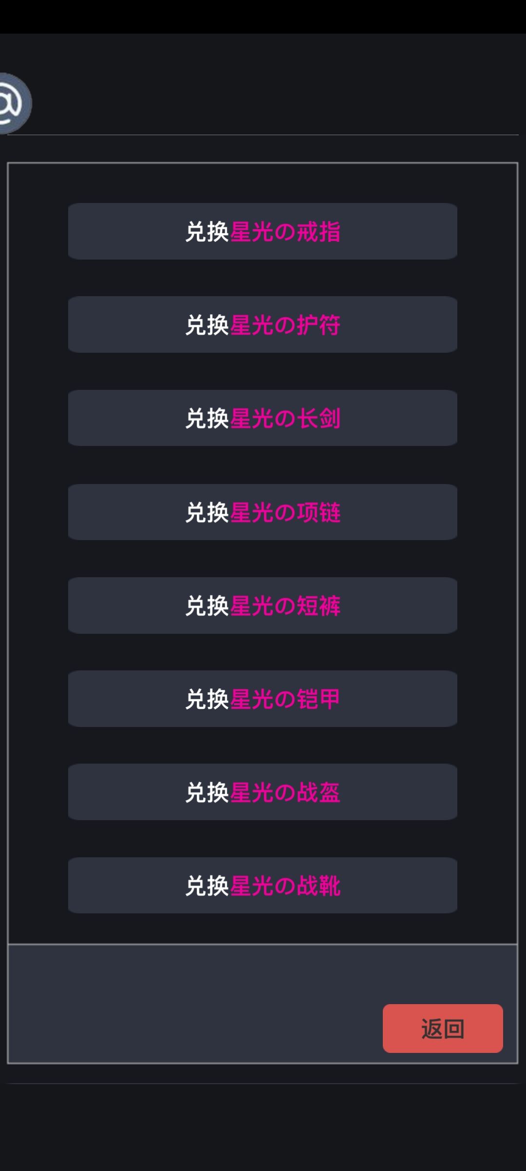
Task: Tap the pink 星光の护符 label
Action: click(x=285, y=325)
